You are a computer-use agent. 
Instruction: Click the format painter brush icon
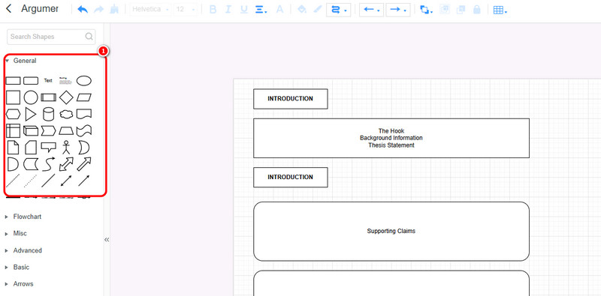[x=114, y=10]
